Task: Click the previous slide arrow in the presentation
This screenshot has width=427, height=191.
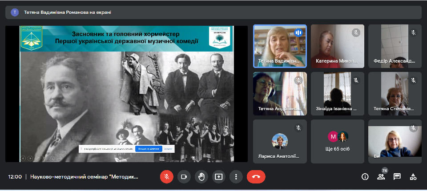Action: point(24,158)
